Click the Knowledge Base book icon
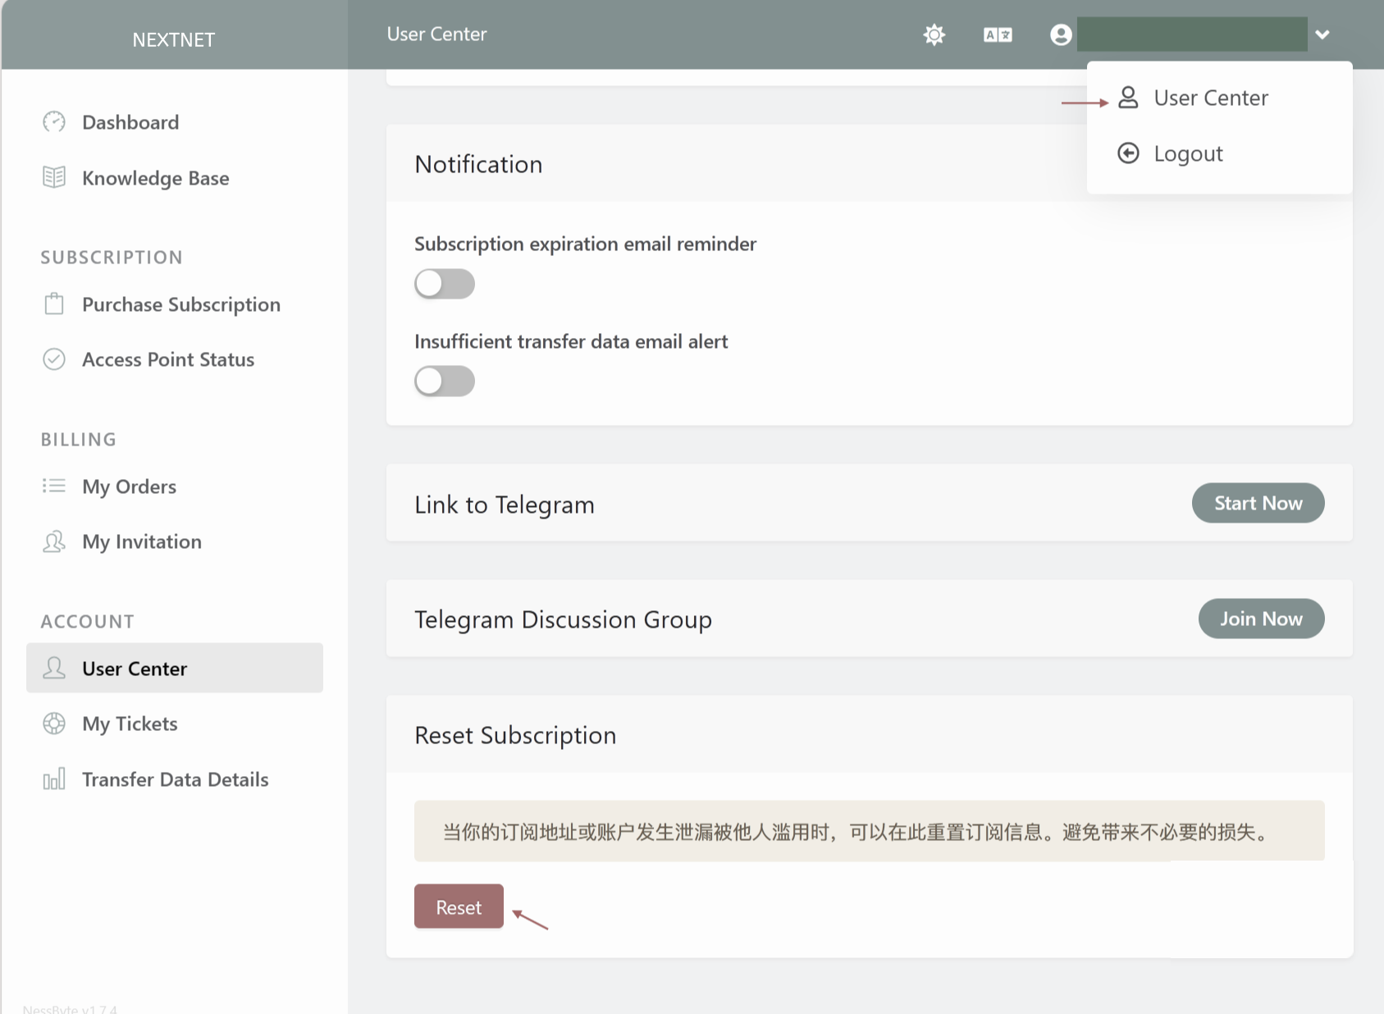Viewport: 1384px width, 1014px height. click(x=54, y=177)
